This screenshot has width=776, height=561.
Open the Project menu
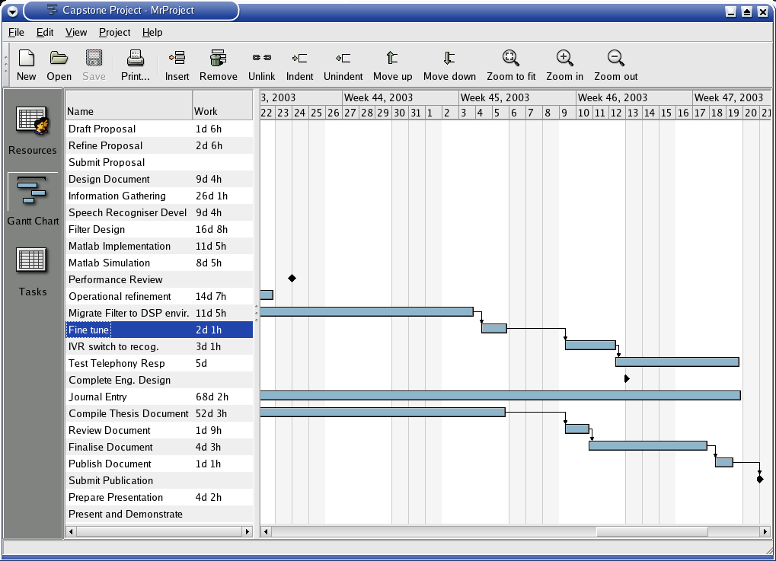(x=114, y=32)
